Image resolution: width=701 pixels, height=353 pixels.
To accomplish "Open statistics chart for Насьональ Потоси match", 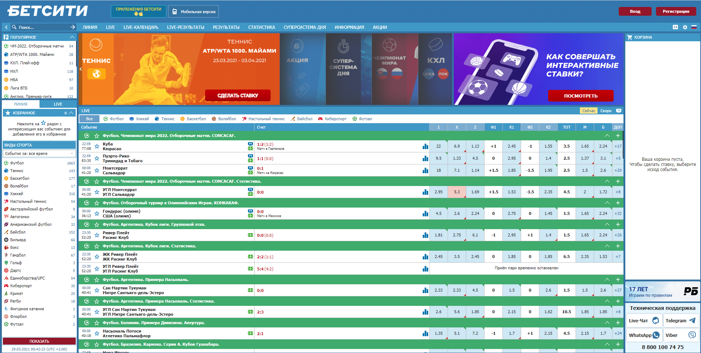I will pyautogui.click(x=425, y=333).
